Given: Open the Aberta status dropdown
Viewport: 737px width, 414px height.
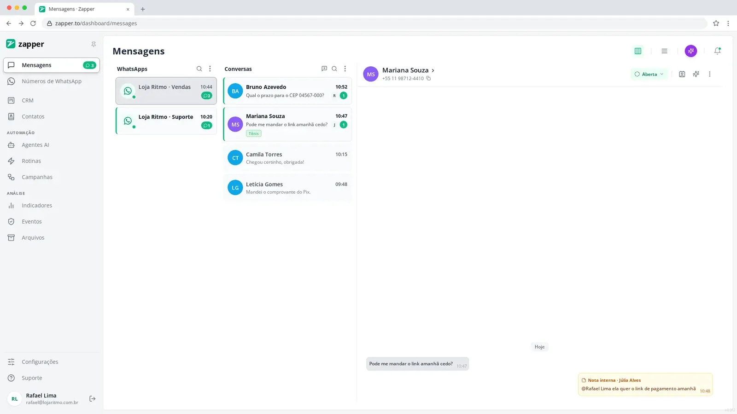Looking at the screenshot, I should point(649,74).
